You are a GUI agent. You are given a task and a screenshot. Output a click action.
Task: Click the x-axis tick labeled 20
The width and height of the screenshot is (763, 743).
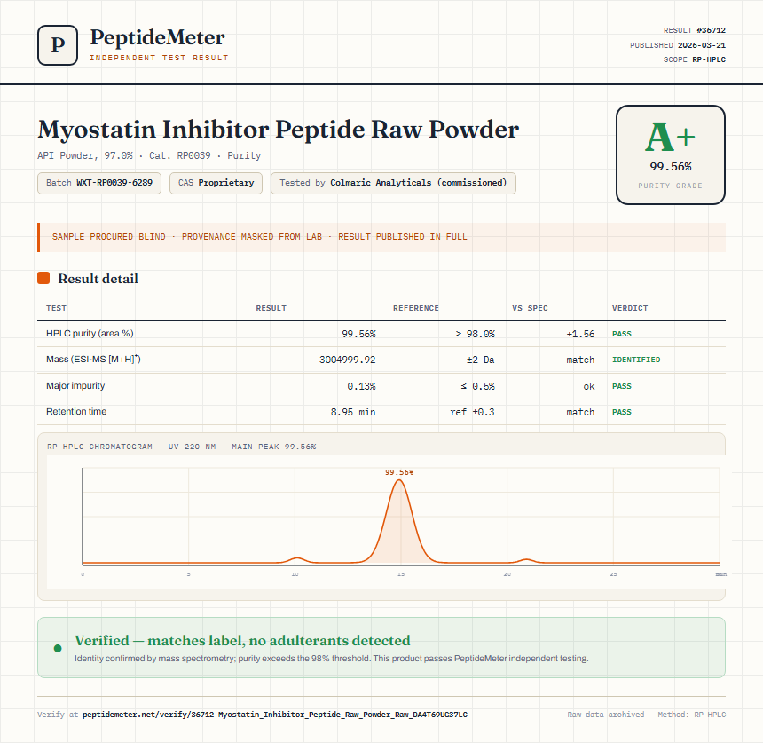pyautogui.click(x=507, y=574)
